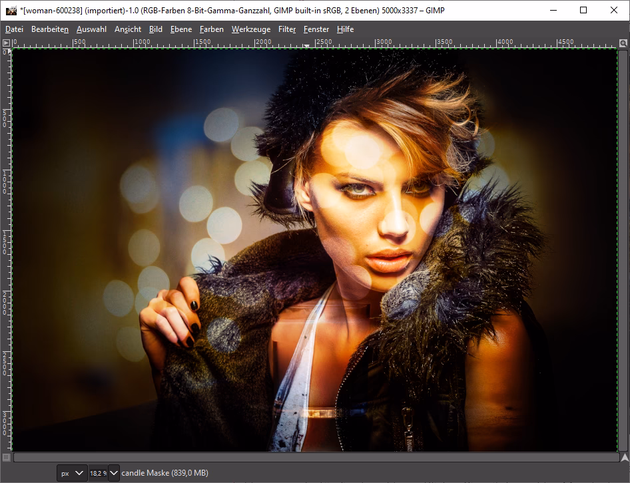
Task: Open the Fenster menu
Action: pos(316,29)
